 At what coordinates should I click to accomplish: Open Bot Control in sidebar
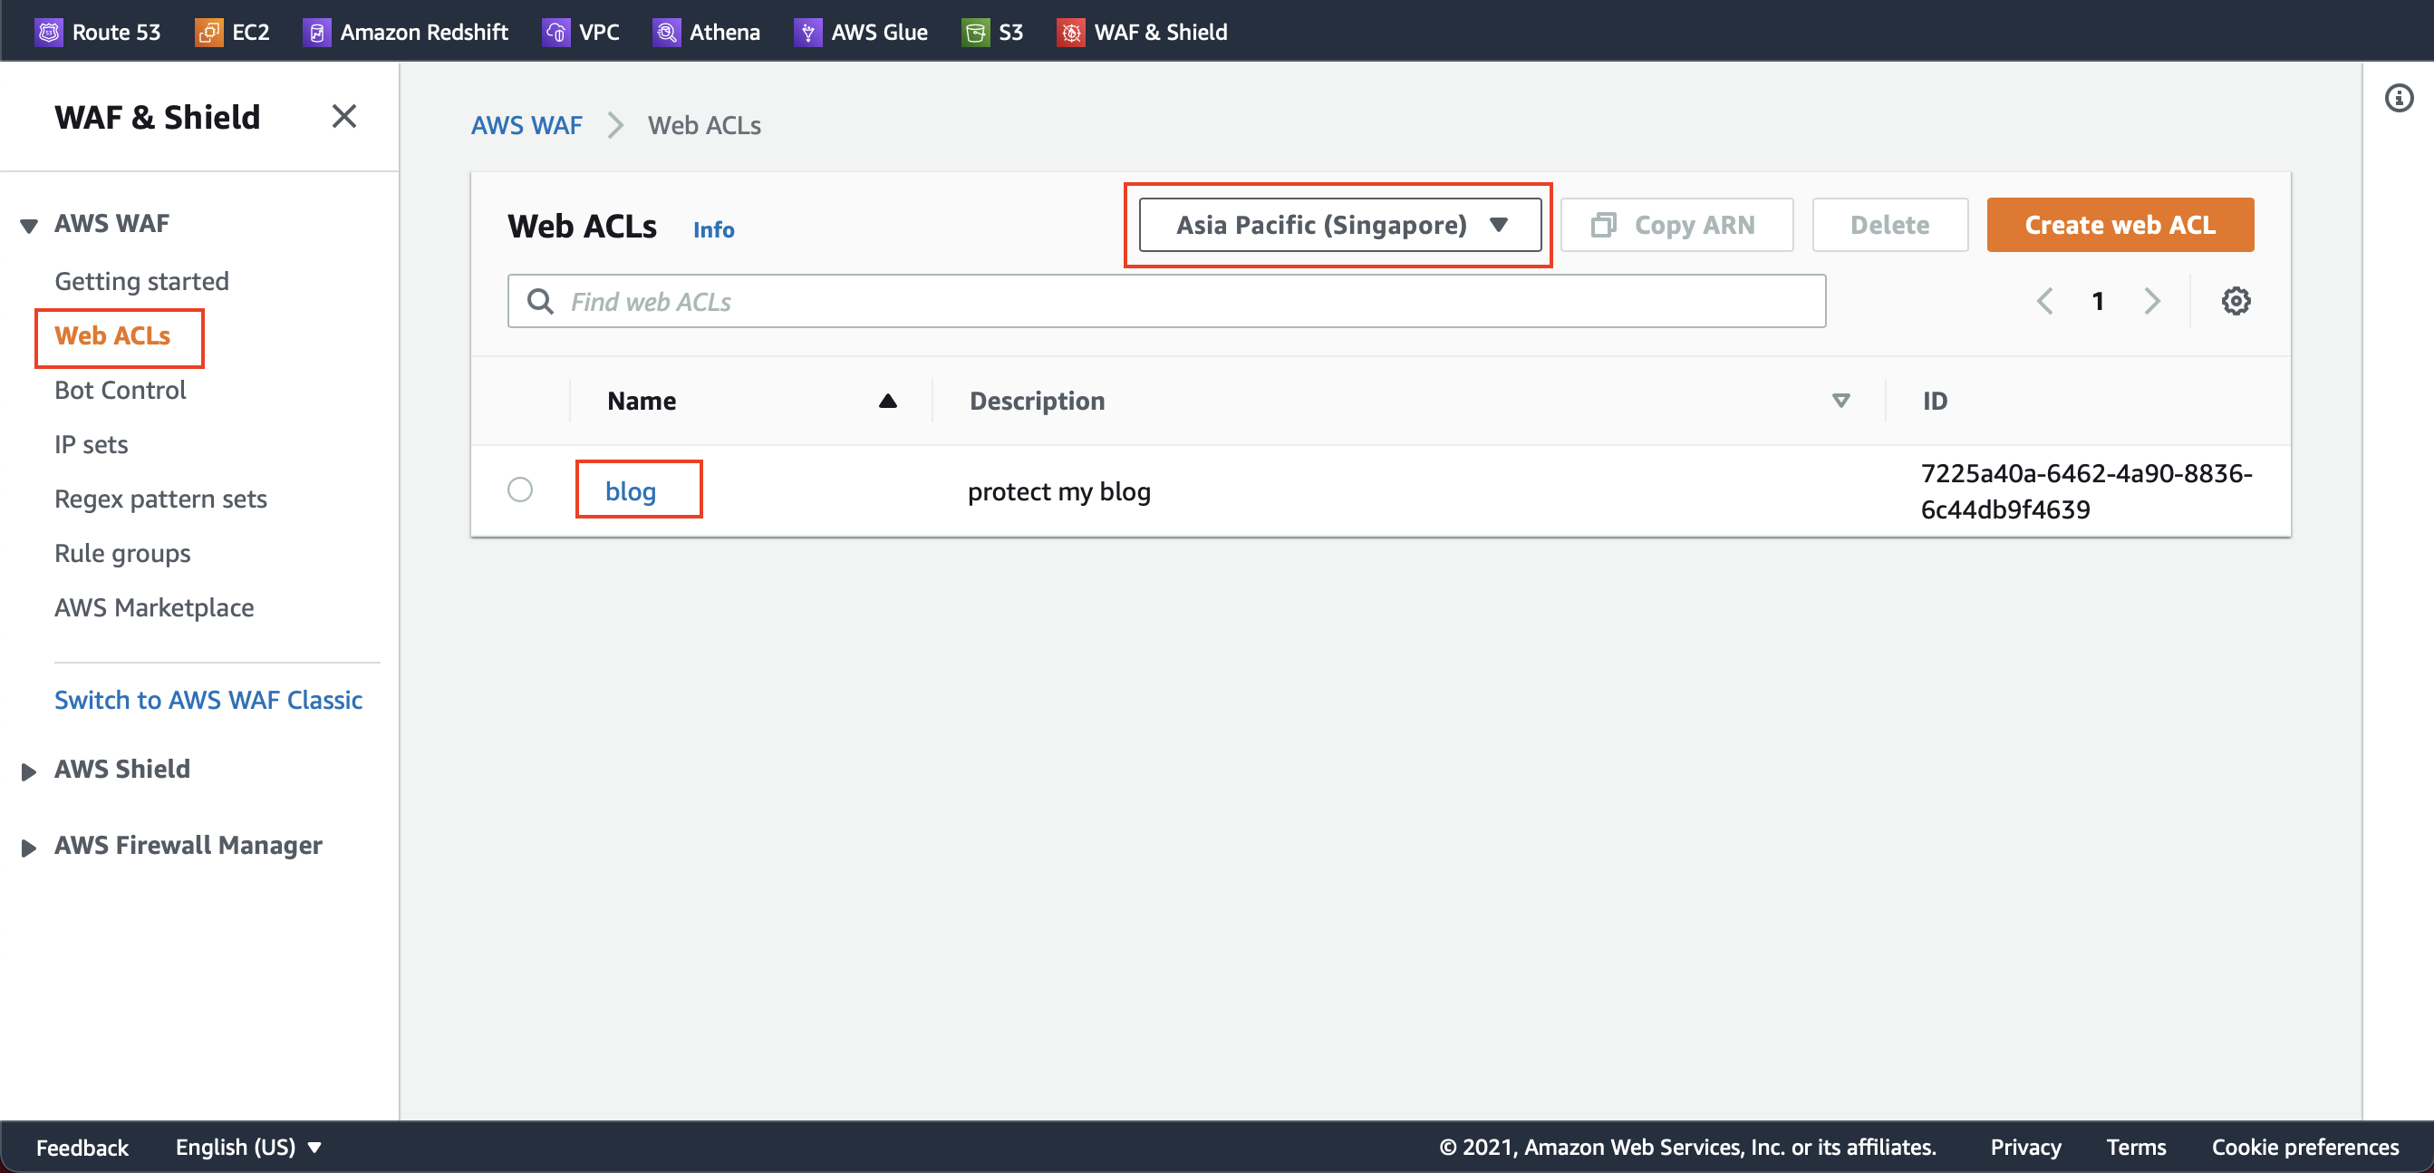pos(120,390)
